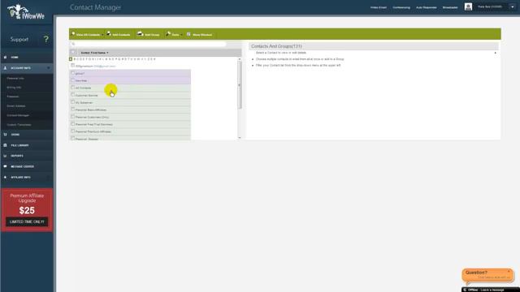Open the Sorted: First Name dropdown
Screen dimensions: 520x292
click(x=94, y=53)
